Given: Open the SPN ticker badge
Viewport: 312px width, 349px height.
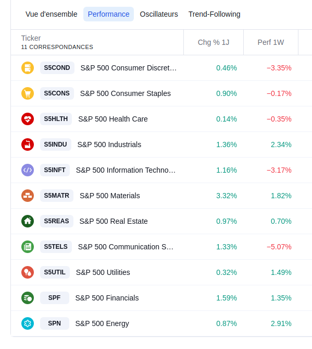Looking at the screenshot, I should pyautogui.click(x=55, y=324).
